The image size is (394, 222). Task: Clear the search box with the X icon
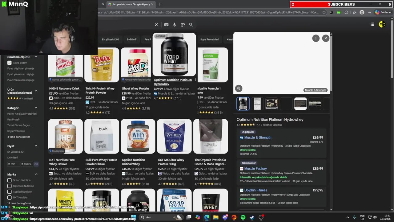pyautogui.click(x=156, y=25)
